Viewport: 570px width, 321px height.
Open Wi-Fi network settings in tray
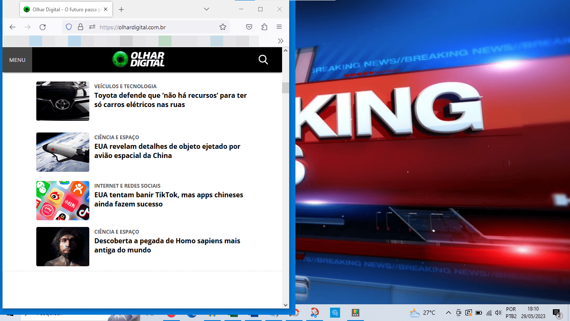489,313
